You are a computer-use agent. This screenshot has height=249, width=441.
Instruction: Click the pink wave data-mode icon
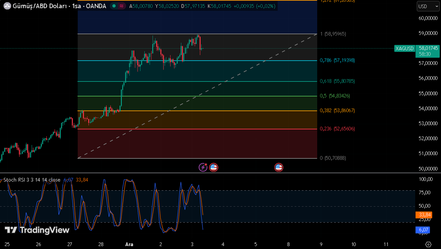(122, 6)
